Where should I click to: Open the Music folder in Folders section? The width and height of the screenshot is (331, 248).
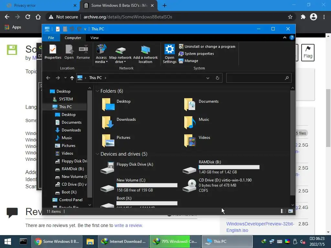click(x=197, y=122)
